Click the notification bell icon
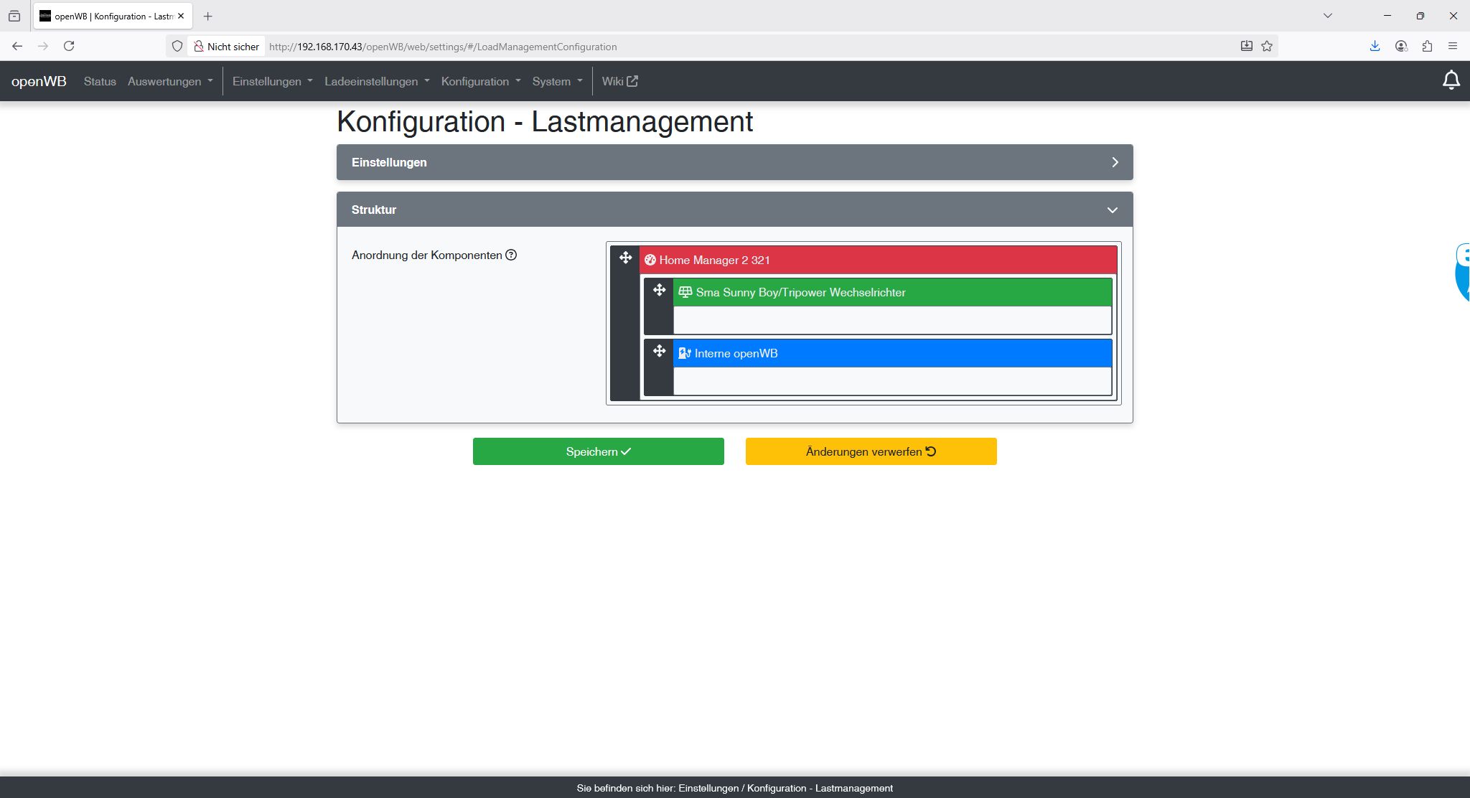This screenshot has width=1470, height=798. 1451,80
